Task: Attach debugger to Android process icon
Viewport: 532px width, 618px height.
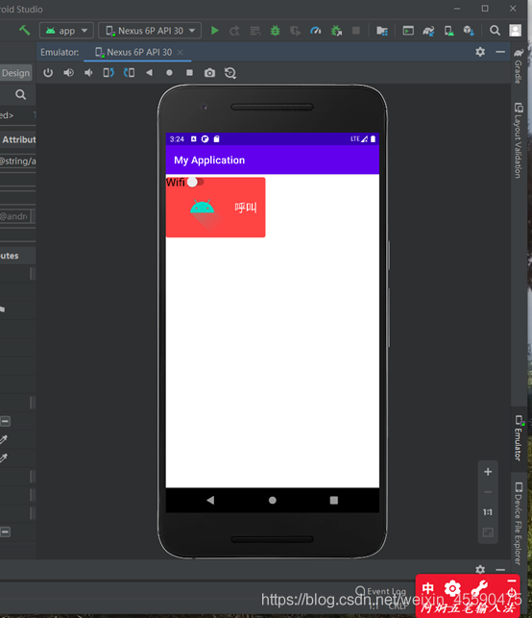Action: tap(336, 31)
